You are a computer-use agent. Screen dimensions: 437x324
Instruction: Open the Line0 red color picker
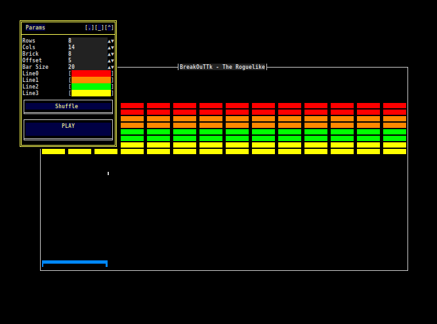click(x=91, y=73)
